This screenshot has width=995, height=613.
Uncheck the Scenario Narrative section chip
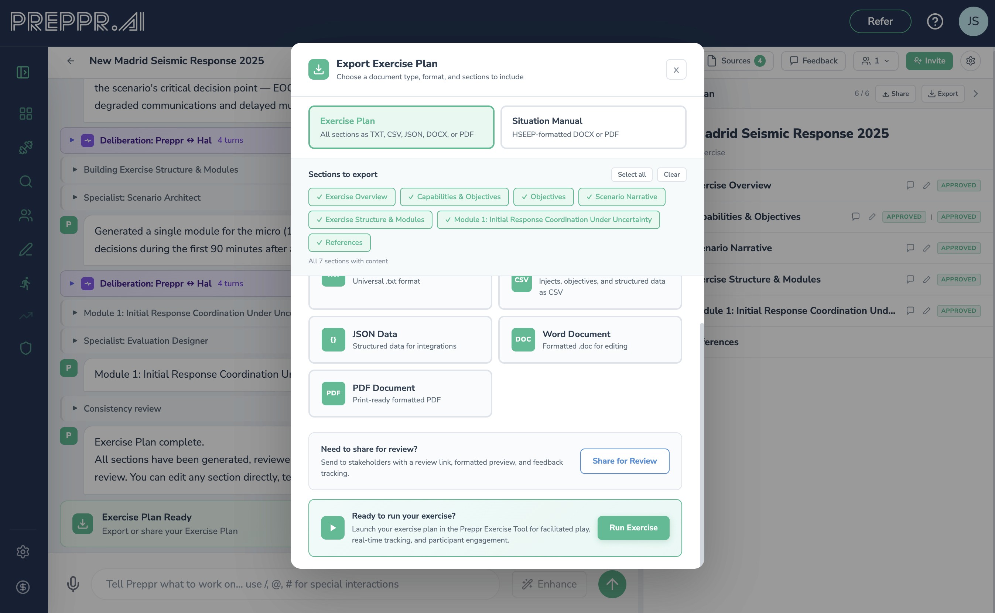click(621, 197)
